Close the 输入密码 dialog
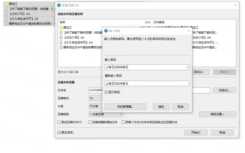This screenshot has height=153, width=245. coord(188,31)
